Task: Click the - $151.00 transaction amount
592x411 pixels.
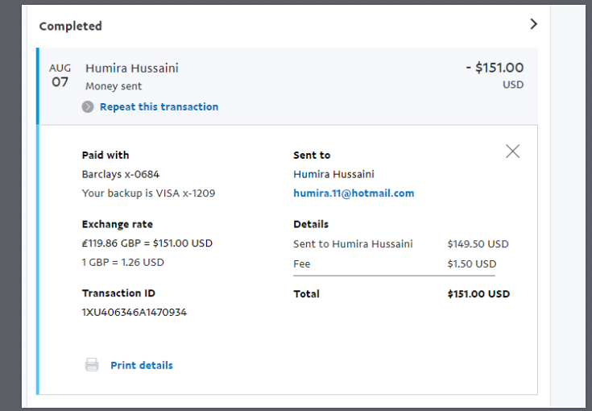Action: pos(495,68)
